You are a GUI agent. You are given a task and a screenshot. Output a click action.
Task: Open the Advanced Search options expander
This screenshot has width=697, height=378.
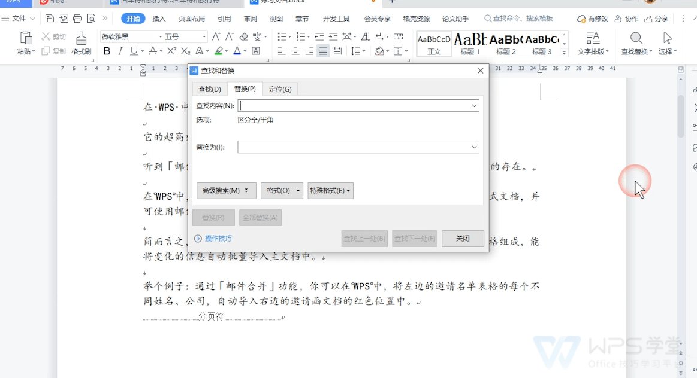[x=227, y=190]
